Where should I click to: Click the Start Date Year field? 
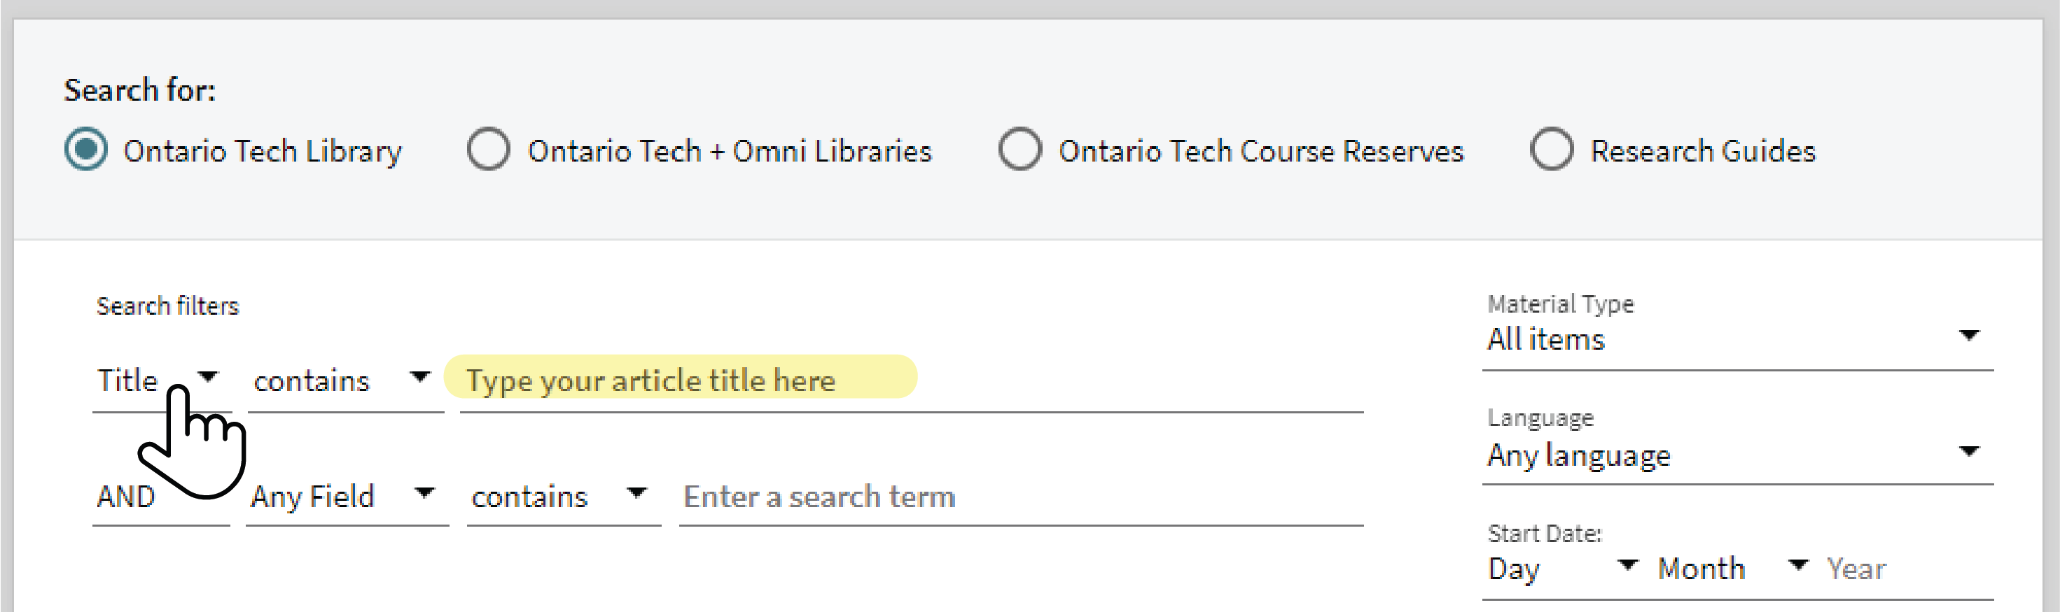click(1909, 569)
